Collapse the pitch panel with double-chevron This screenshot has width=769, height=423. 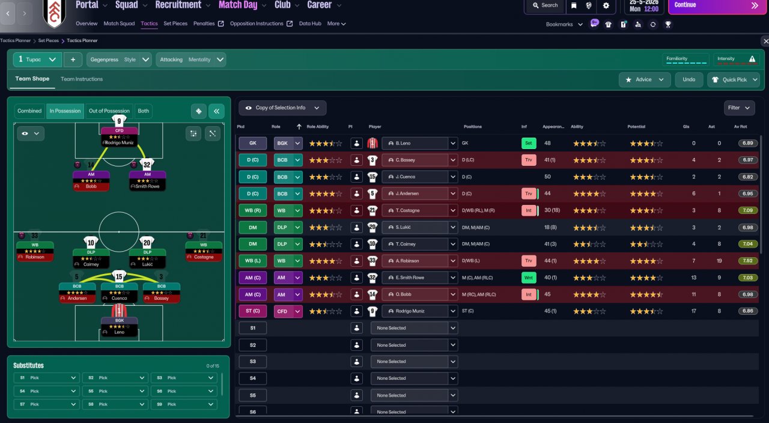[x=216, y=111]
